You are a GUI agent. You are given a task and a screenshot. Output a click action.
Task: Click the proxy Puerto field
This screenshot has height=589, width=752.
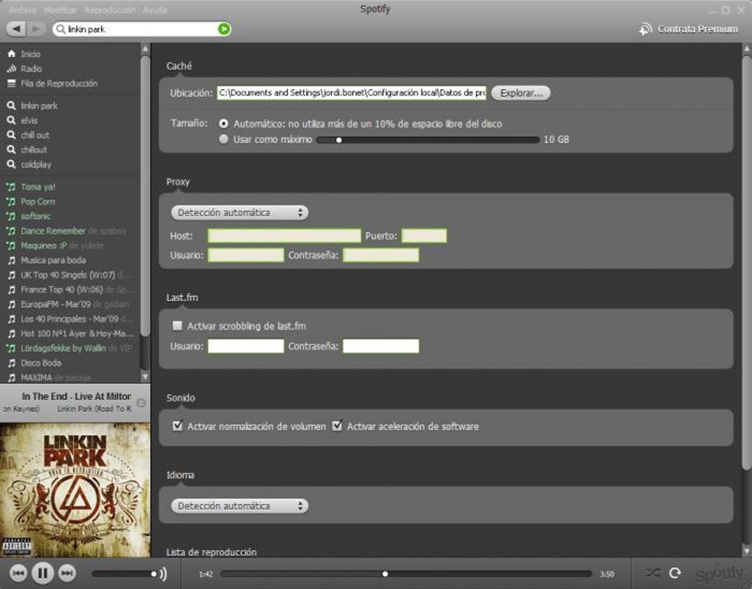coord(424,235)
